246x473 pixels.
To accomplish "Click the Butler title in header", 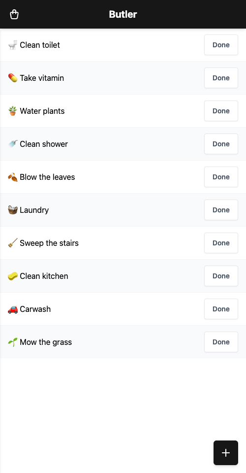I will [x=123, y=14].
